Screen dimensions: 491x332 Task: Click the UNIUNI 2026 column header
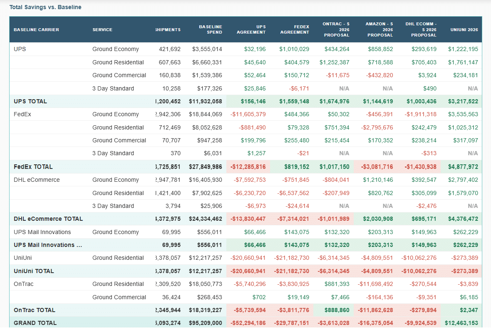[x=464, y=29]
